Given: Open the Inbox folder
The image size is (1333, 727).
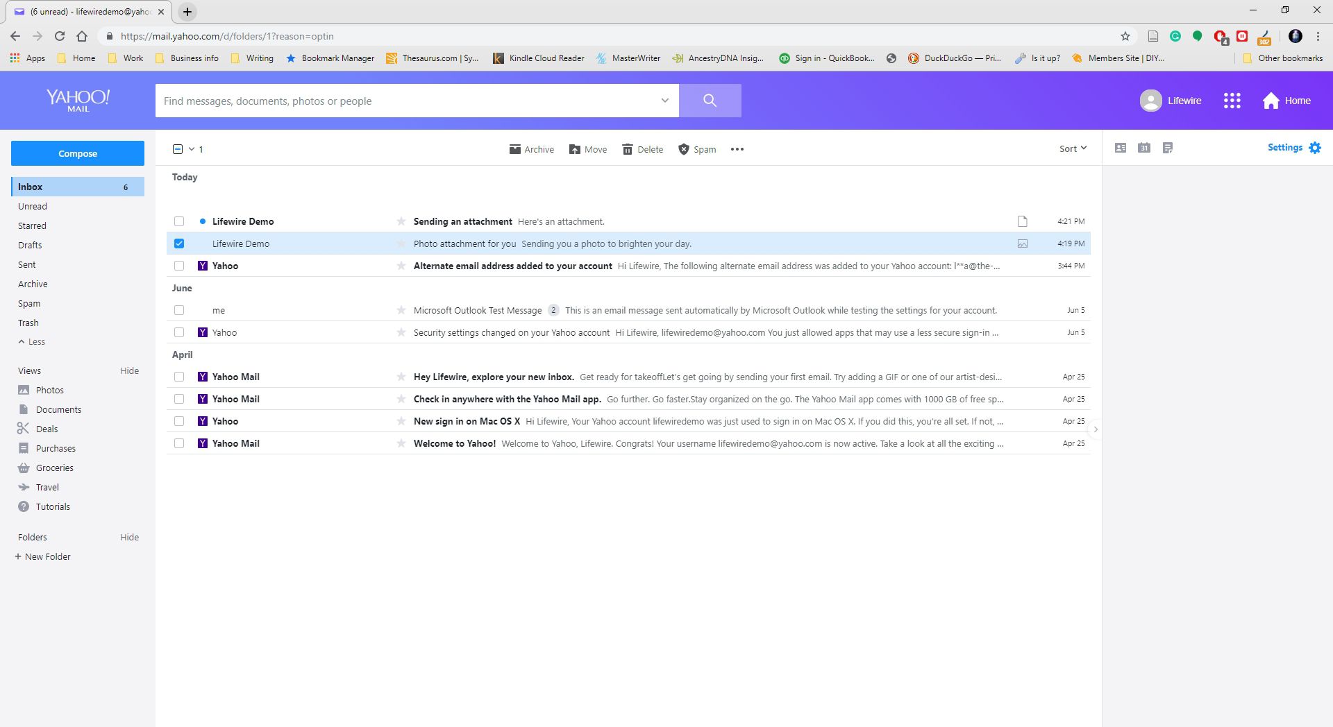Looking at the screenshot, I should pyautogui.click(x=78, y=187).
